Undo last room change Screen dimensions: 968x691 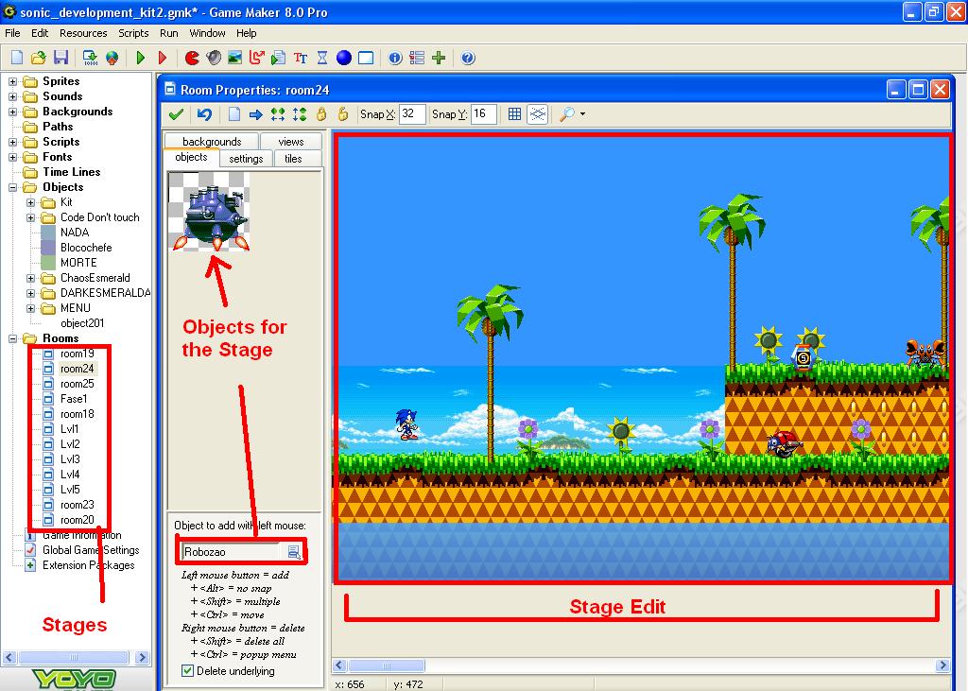[204, 114]
